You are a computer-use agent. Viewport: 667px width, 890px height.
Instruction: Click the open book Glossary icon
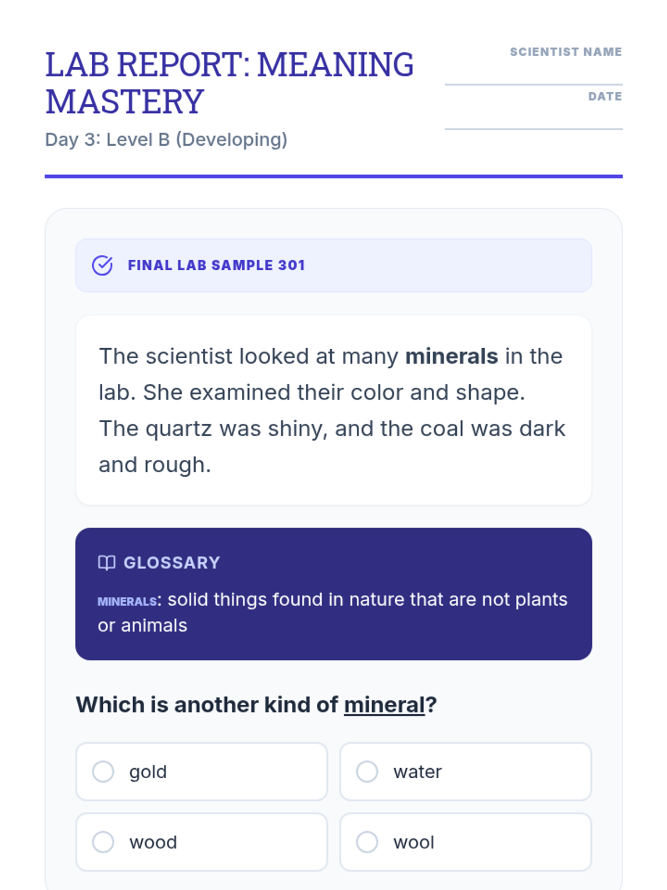(107, 563)
